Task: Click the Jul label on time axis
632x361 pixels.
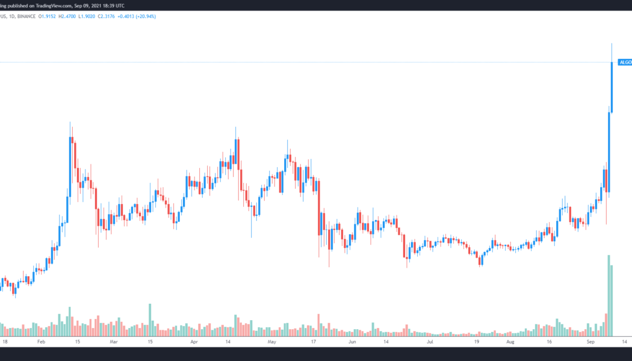Action: coord(430,341)
